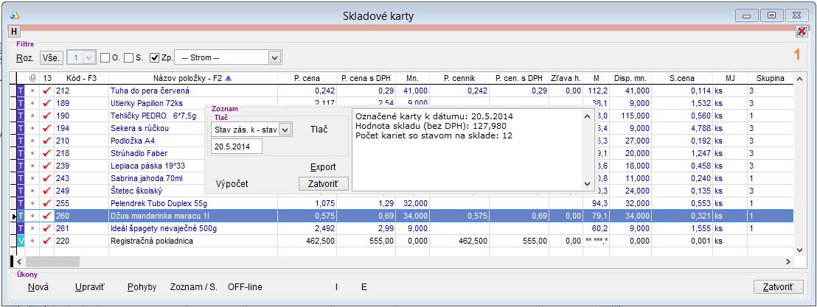The height and width of the screenshot is (307, 817).
Task: Uncheck the Zp. filter checkbox
Action: tap(154, 57)
